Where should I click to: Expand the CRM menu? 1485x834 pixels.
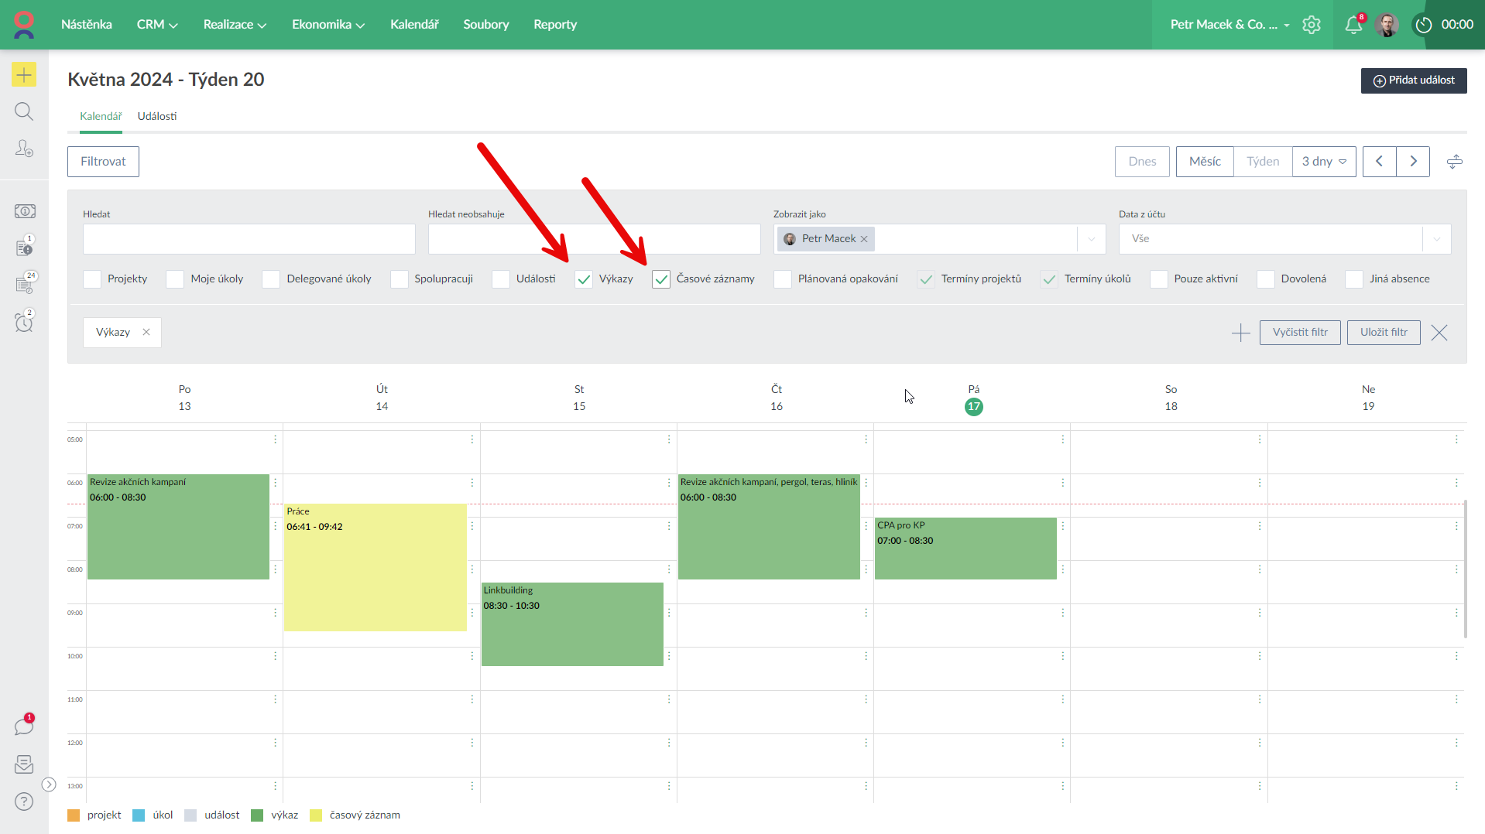157,25
